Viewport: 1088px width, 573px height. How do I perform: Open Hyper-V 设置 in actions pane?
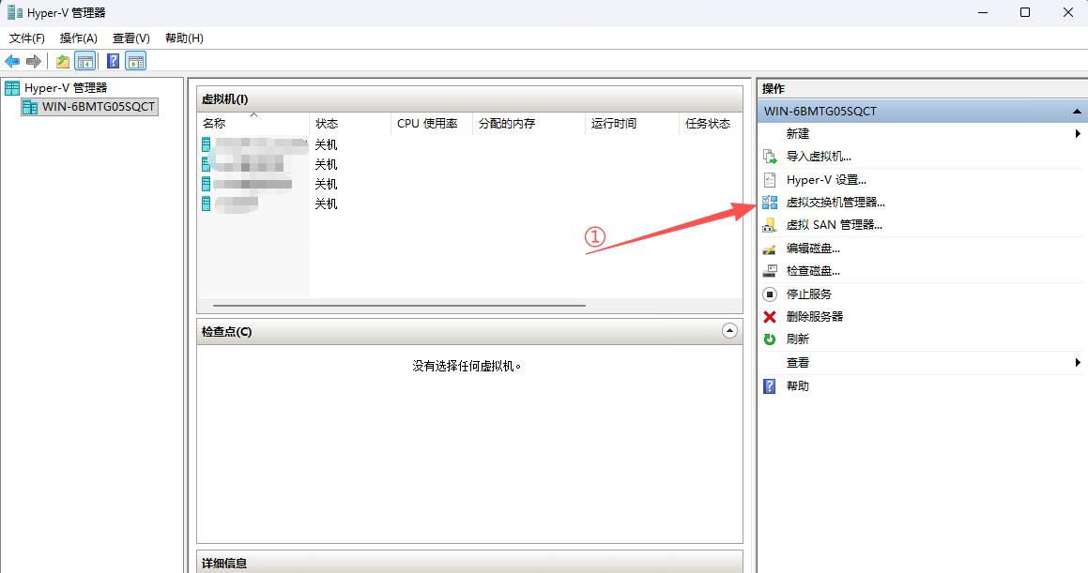[x=825, y=180]
